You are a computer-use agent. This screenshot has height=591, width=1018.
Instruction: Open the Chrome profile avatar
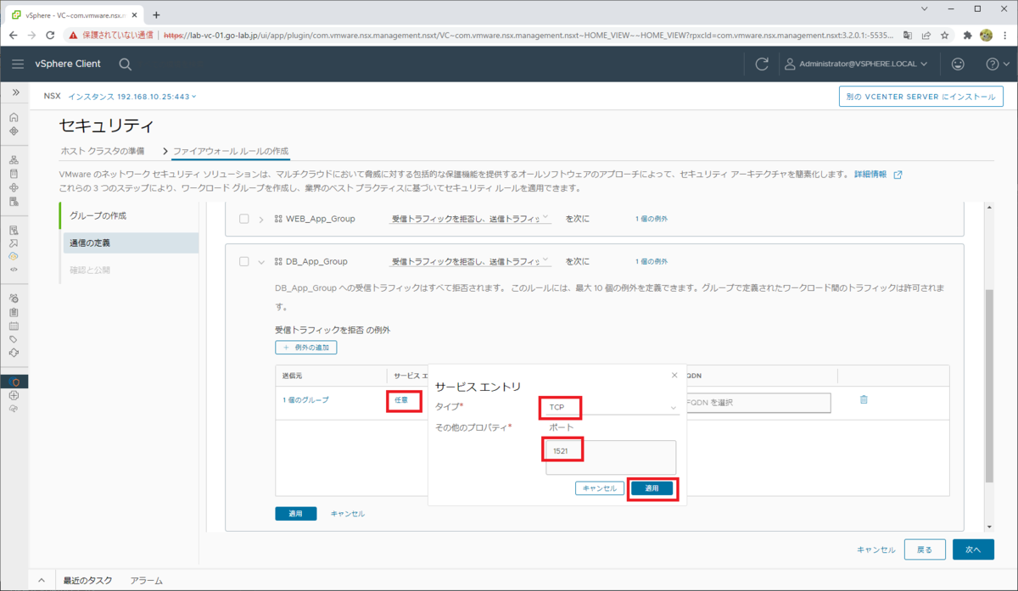point(986,36)
